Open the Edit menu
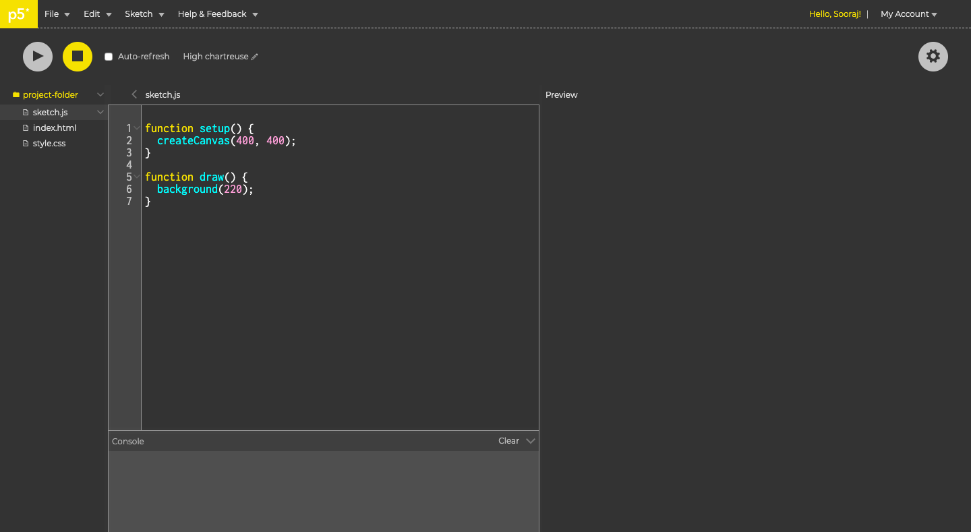This screenshot has width=971, height=532. coord(97,14)
